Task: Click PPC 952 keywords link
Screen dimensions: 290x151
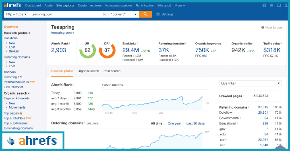Action: (x=205, y=56)
